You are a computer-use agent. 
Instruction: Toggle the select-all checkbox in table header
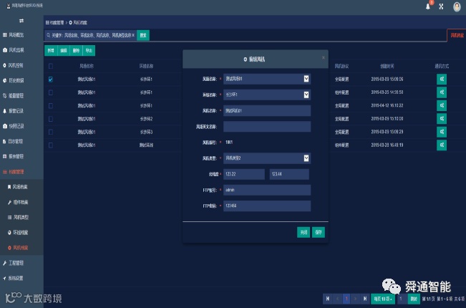click(51, 66)
